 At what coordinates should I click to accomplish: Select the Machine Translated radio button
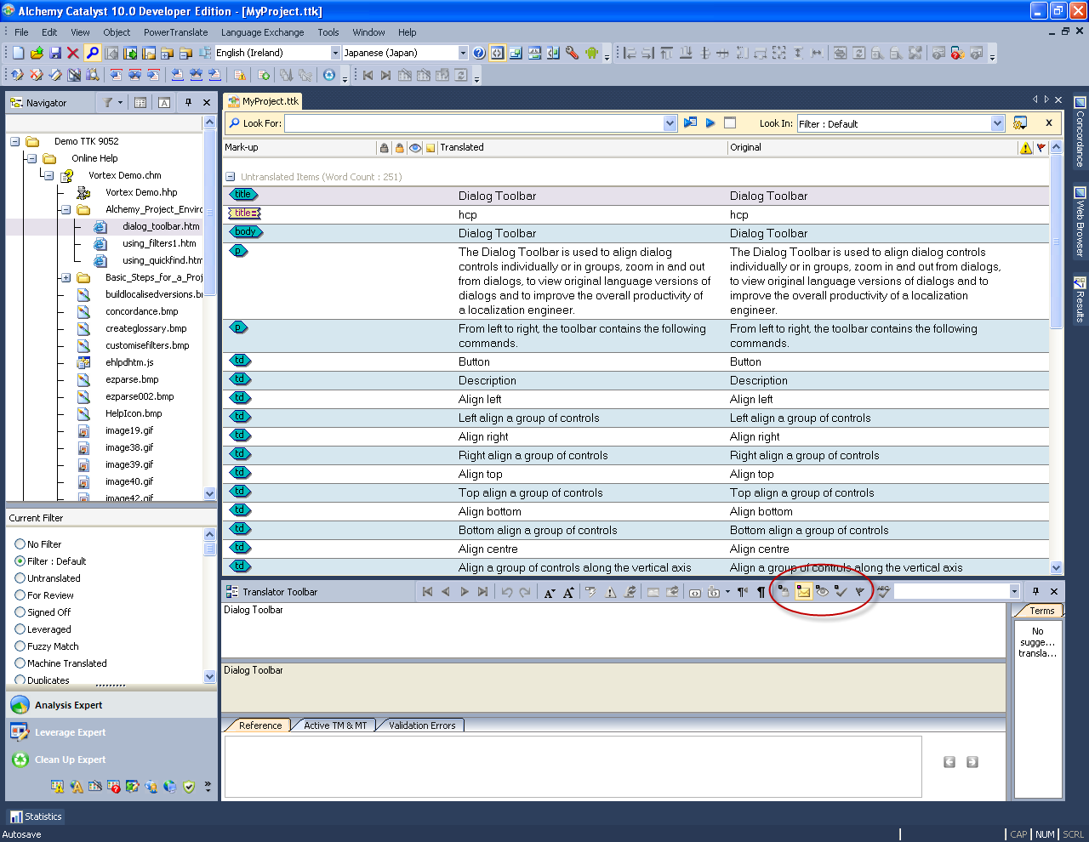pyautogui.click(x=20, y=663)
